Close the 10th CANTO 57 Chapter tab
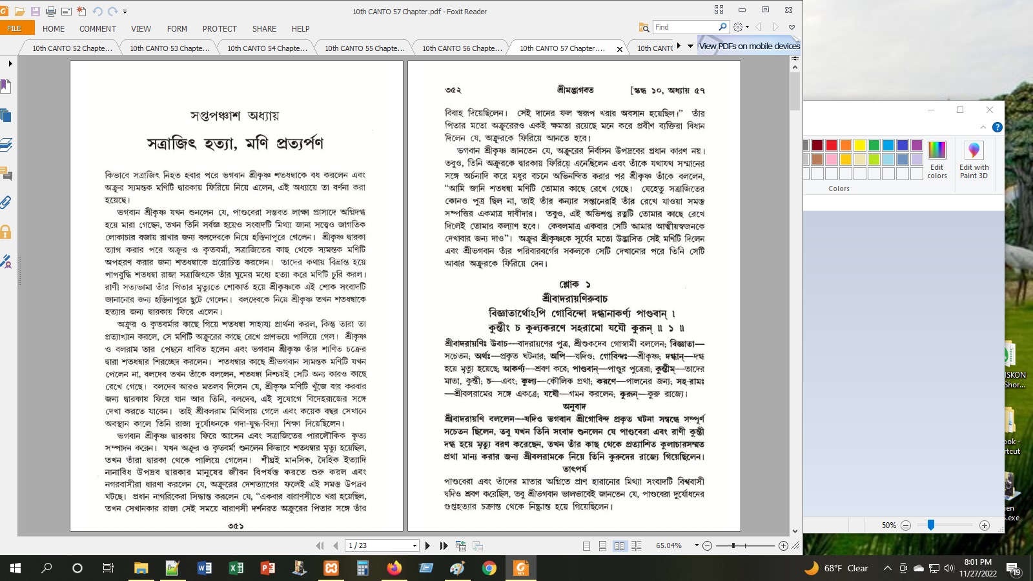Screen dimensions: 1033x581 point(620,49)
